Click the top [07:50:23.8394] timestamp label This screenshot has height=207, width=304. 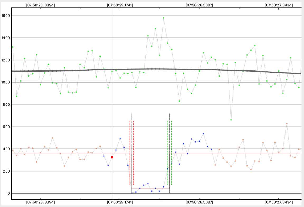click(41, 5)
